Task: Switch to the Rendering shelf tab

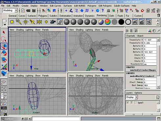Action: [x=102, y=15]
